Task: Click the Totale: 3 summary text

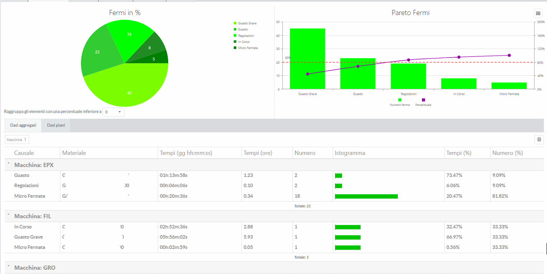Action: coord(301,257)
